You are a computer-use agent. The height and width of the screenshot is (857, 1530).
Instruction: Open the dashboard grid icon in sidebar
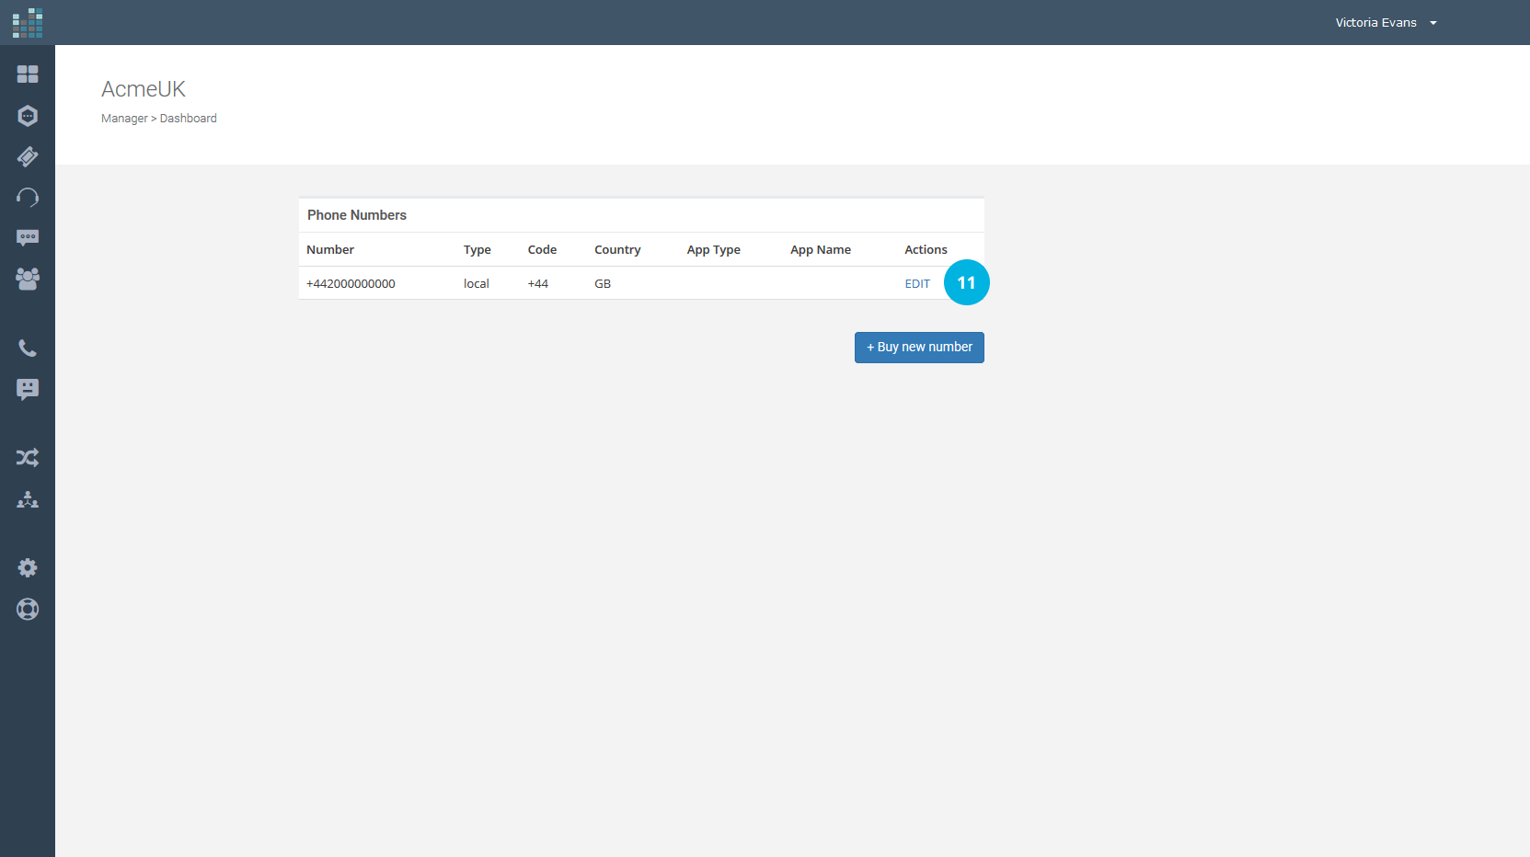click(28, 74)
